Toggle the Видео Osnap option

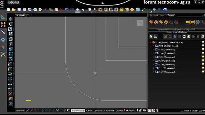pyautogui.click(x=78, y=111)
